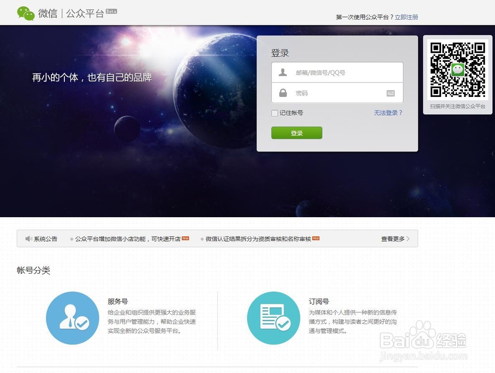Click the lock icon in the password field

[283, 93]
